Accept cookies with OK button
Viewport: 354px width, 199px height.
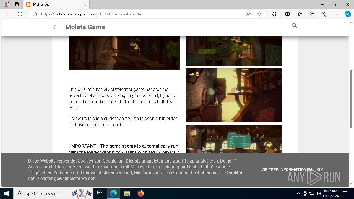point(320,170)
